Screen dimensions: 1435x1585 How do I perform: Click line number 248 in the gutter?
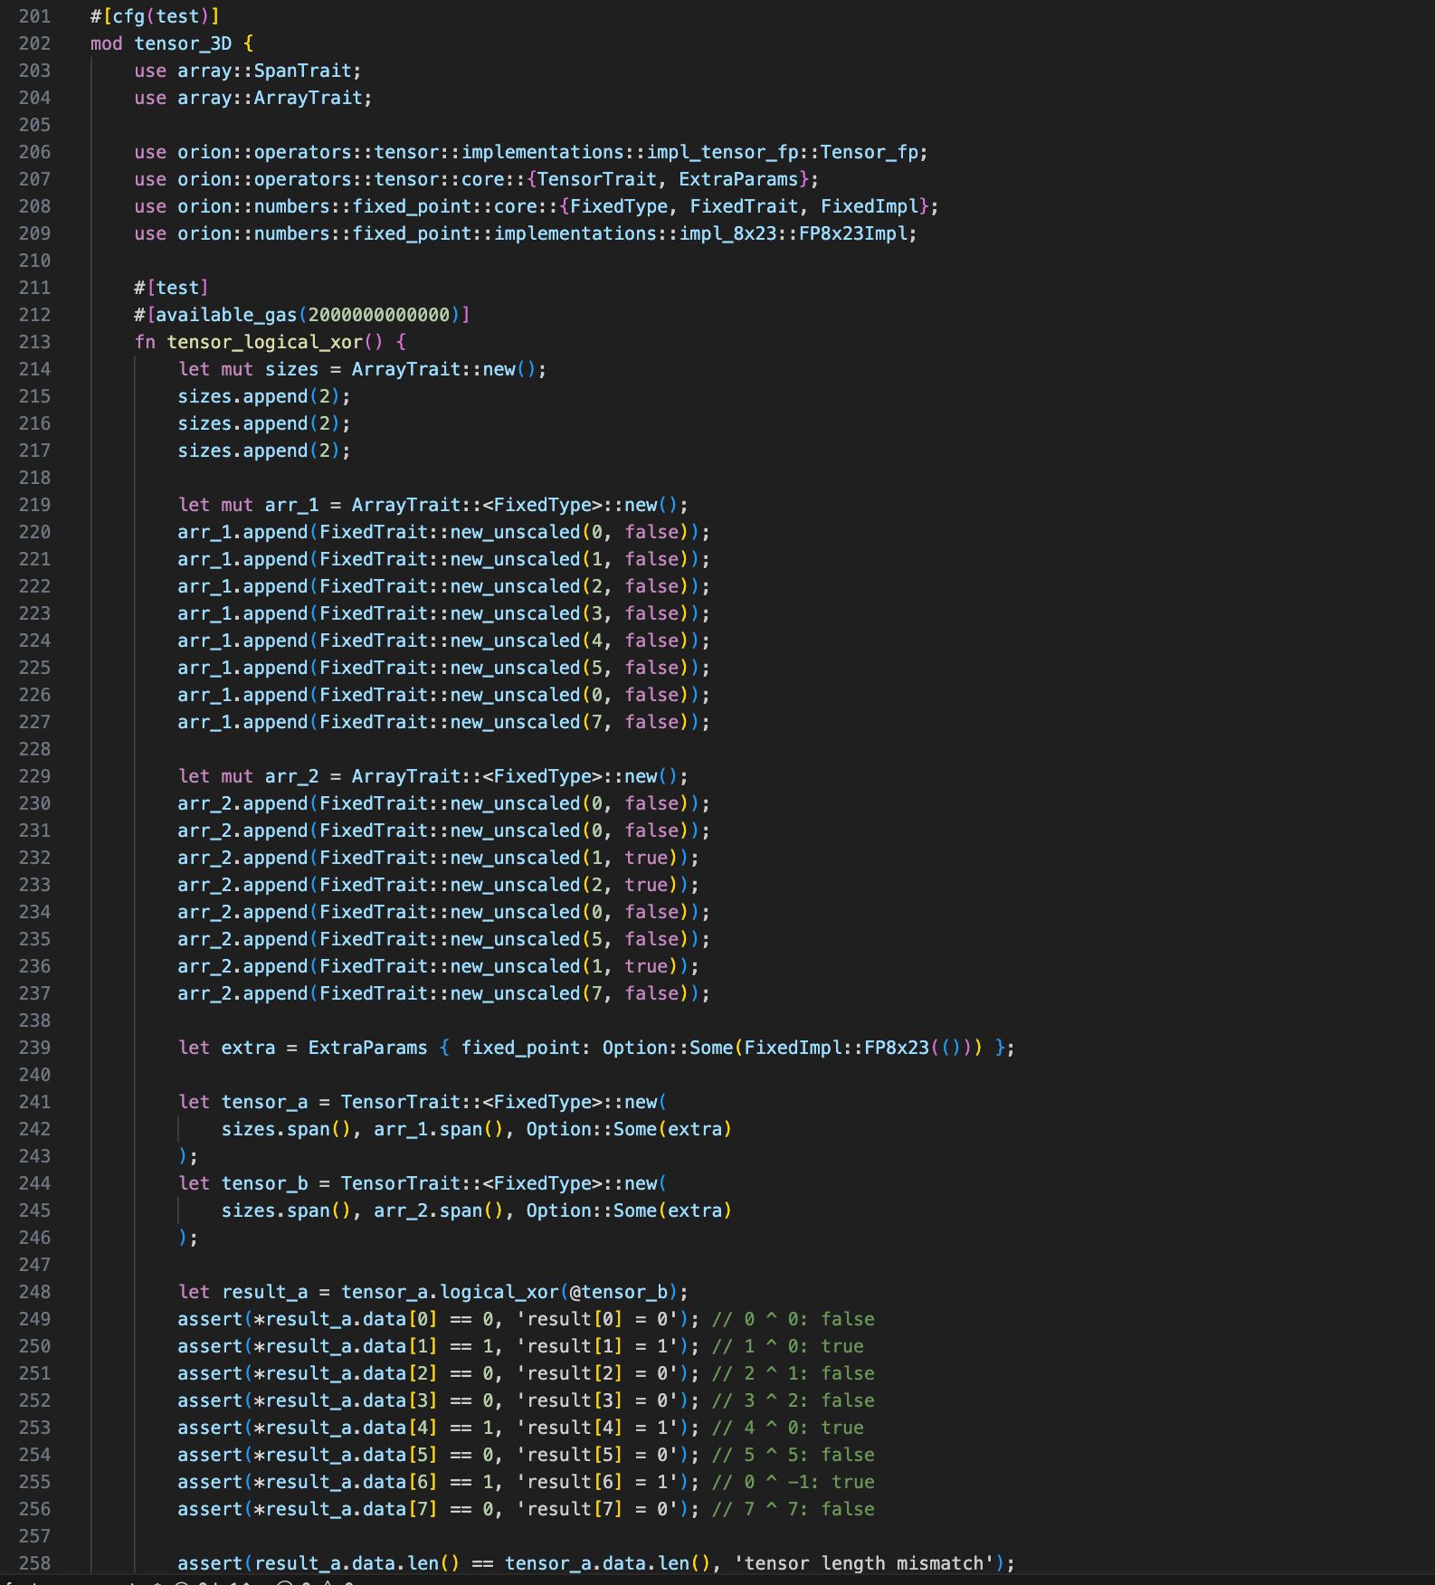[x=34, y=1292]
